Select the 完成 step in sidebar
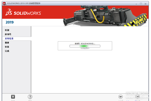Viewport: 151px width, 101px height. (x=7, y=51)
